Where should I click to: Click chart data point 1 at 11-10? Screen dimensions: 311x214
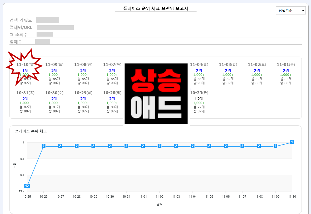point(292,142)
